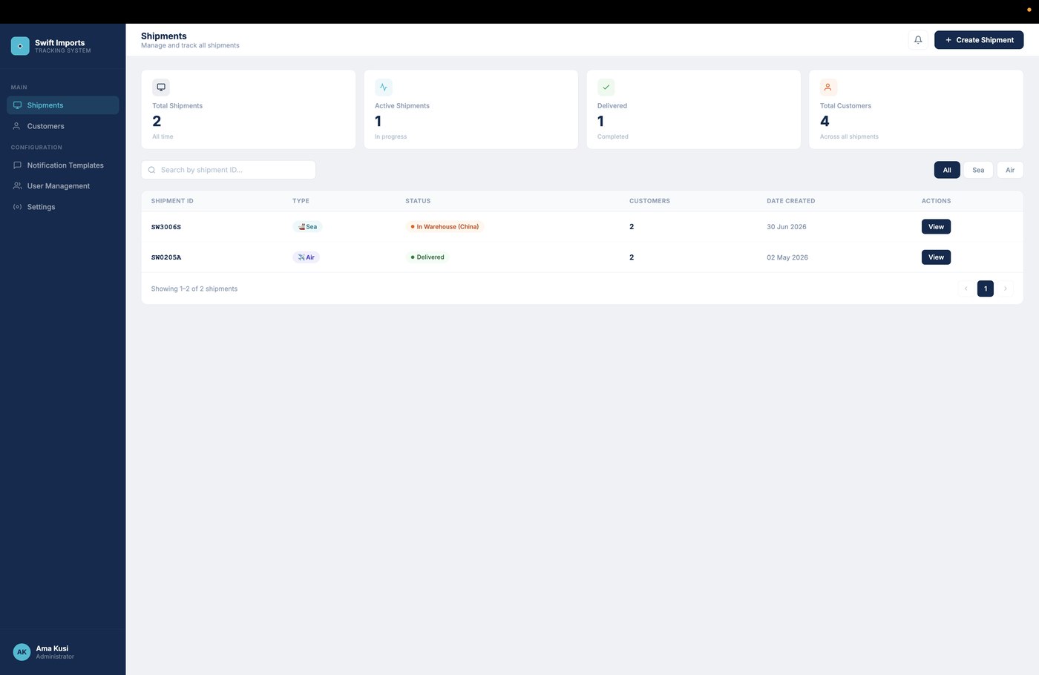
Task: Open Customers in the sidebar
Action: click(63, 126)
